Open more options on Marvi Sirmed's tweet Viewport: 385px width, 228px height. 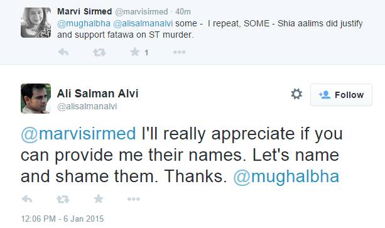(180, 52)
